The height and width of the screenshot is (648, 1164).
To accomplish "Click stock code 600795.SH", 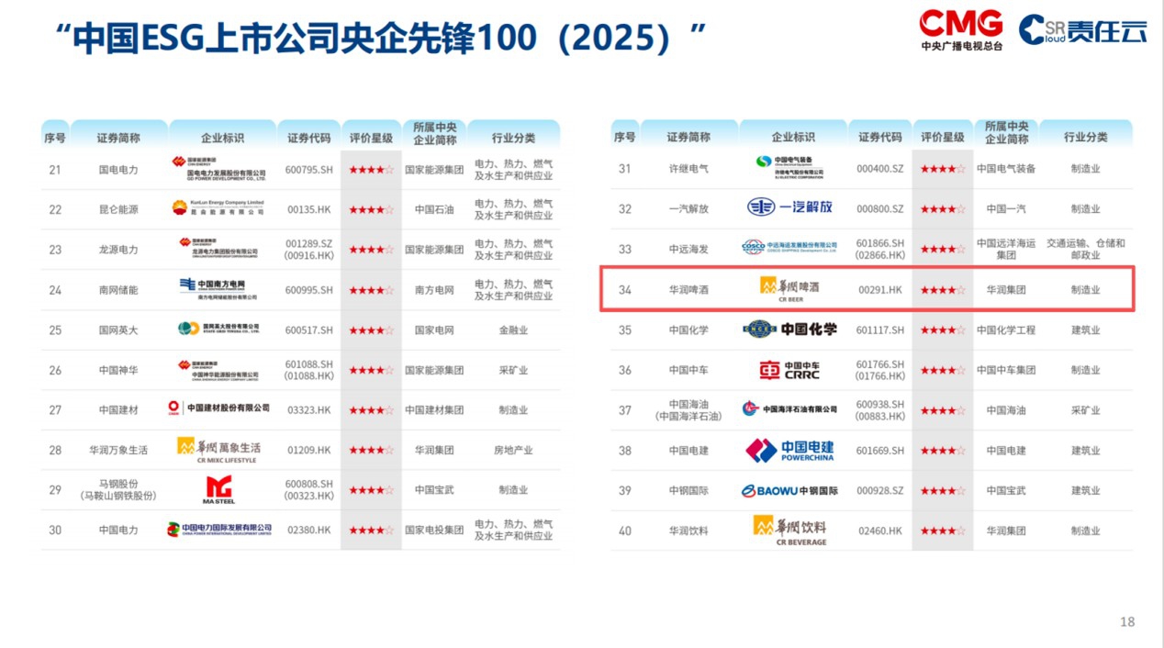I will pos(308,170).
